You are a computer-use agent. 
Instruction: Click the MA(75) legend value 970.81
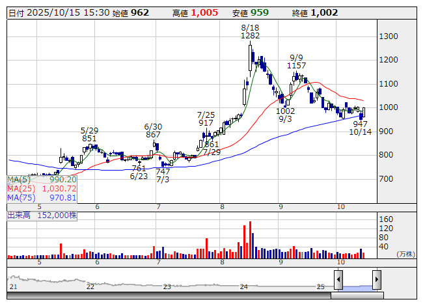[63, 197]
